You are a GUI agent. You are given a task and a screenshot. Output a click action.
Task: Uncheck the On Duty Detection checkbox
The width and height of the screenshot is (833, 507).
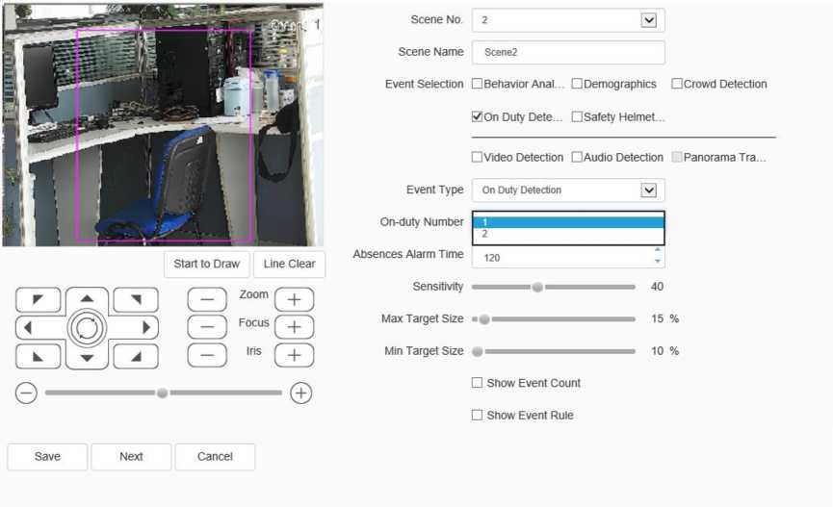[478, 117]
